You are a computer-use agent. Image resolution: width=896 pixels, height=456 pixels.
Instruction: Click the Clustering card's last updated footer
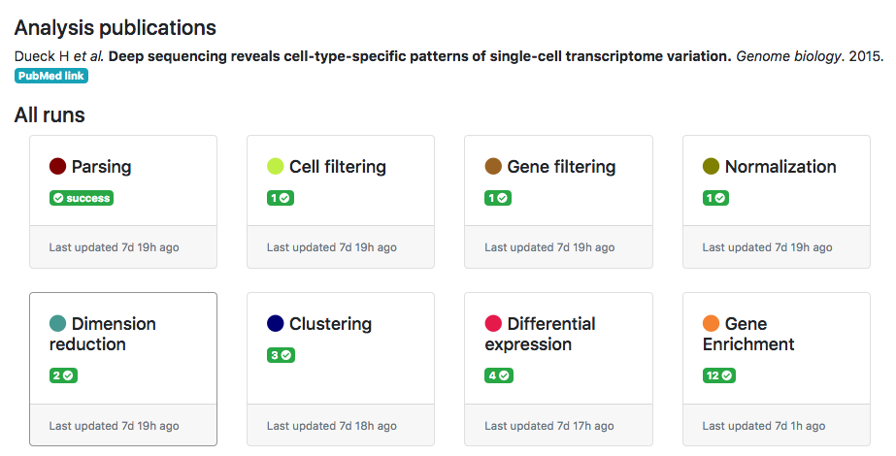[332, 425]
